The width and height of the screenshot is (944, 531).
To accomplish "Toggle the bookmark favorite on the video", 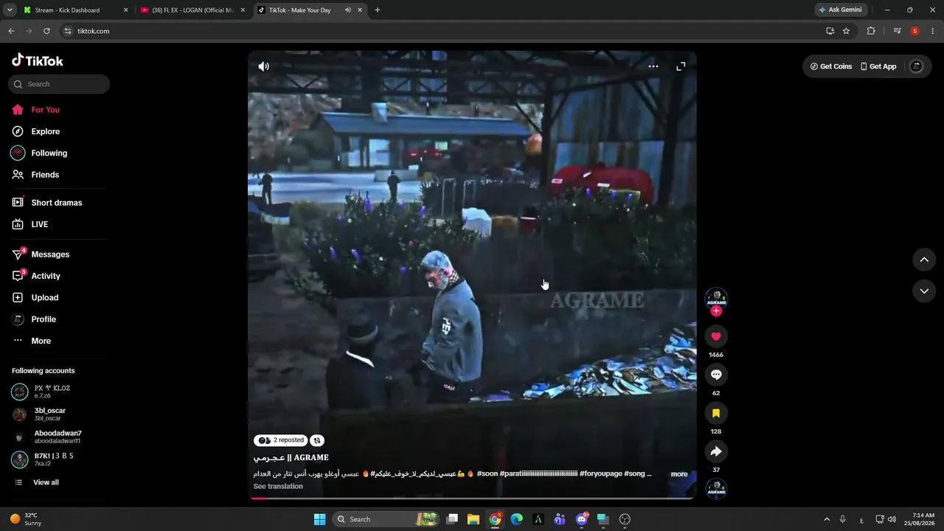I will point(716,413).
